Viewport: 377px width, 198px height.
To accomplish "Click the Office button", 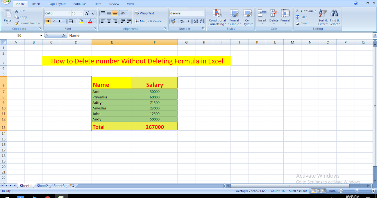I will (x=6, y=1).
